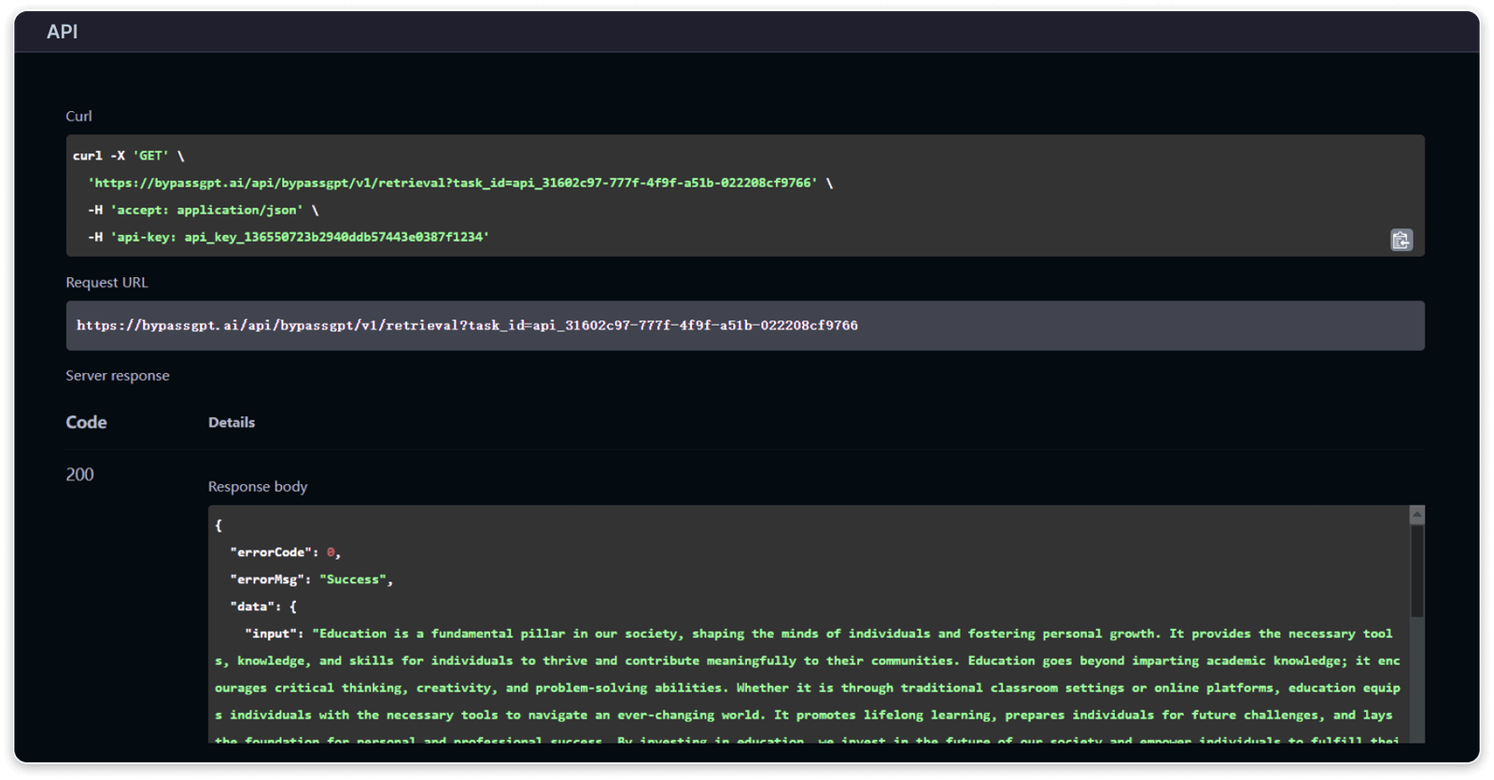Click the scrollbar track below the thumb
Viewport: 1494px width, 780px height.
point(1416,681)
